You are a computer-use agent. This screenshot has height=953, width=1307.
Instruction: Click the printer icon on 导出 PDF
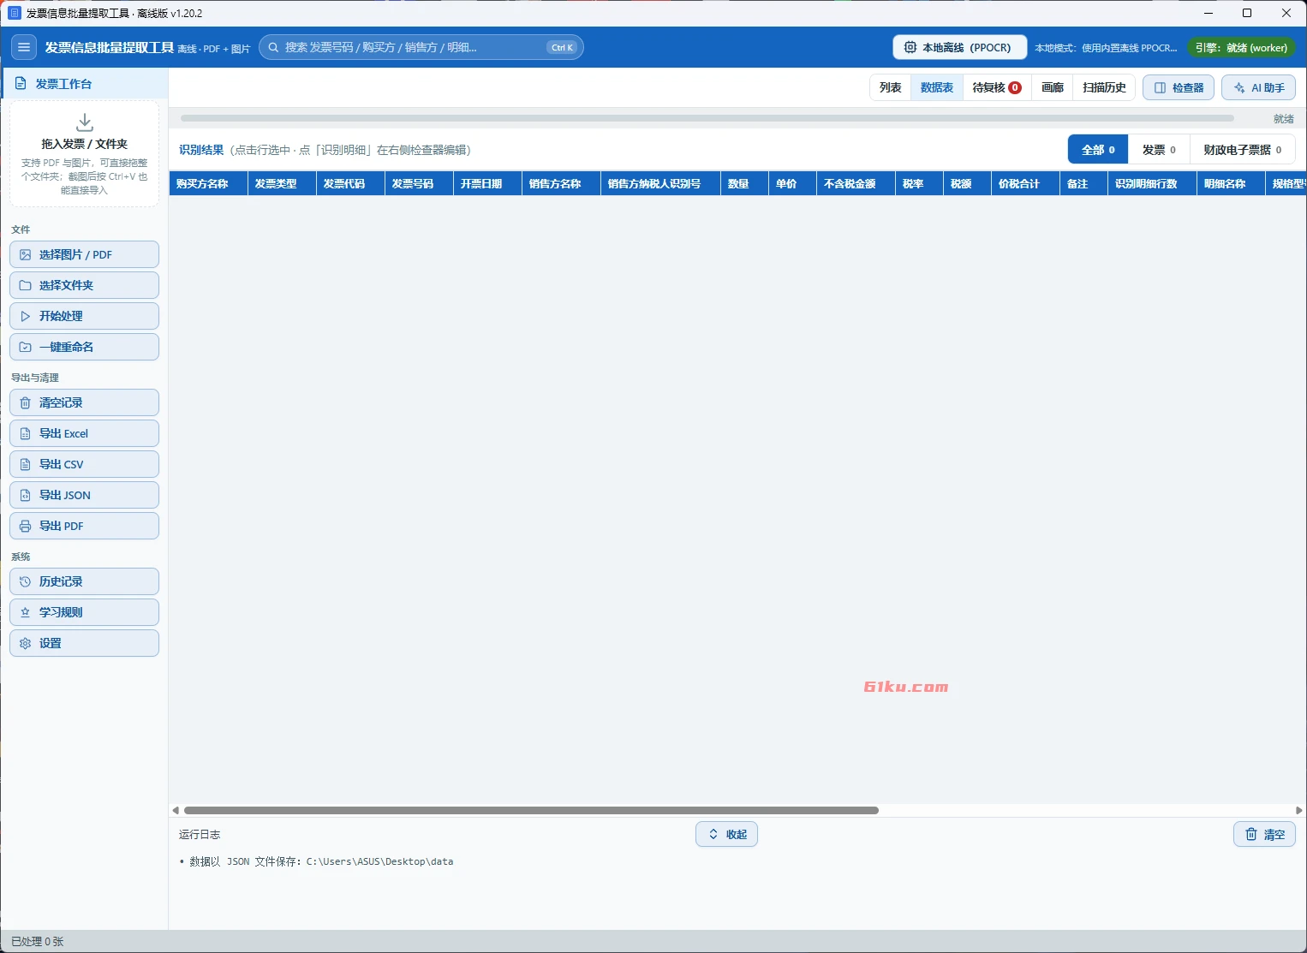(x=26, y=527)
